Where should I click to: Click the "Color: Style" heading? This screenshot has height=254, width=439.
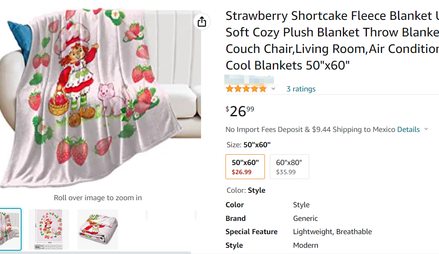tap(246, 190)
